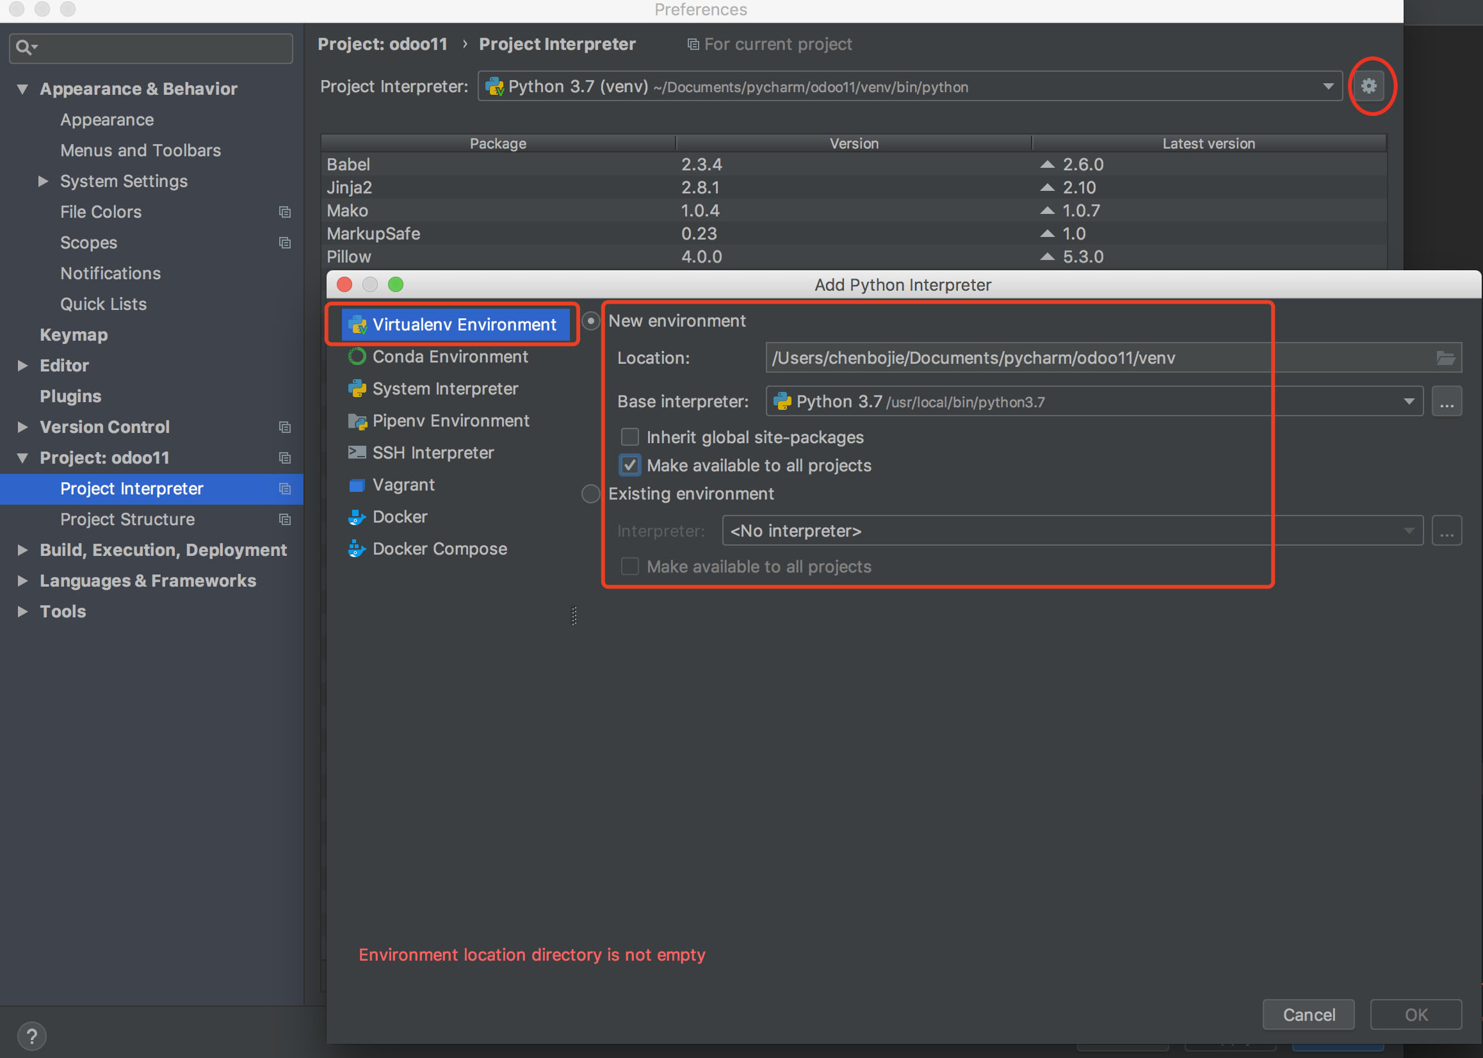Check disabled Make available to all projects under Existing environment
Viewport: 1483px width, 1058px height.
(630, 566)
